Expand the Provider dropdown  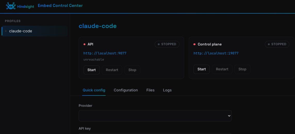[x=155, y=116]
